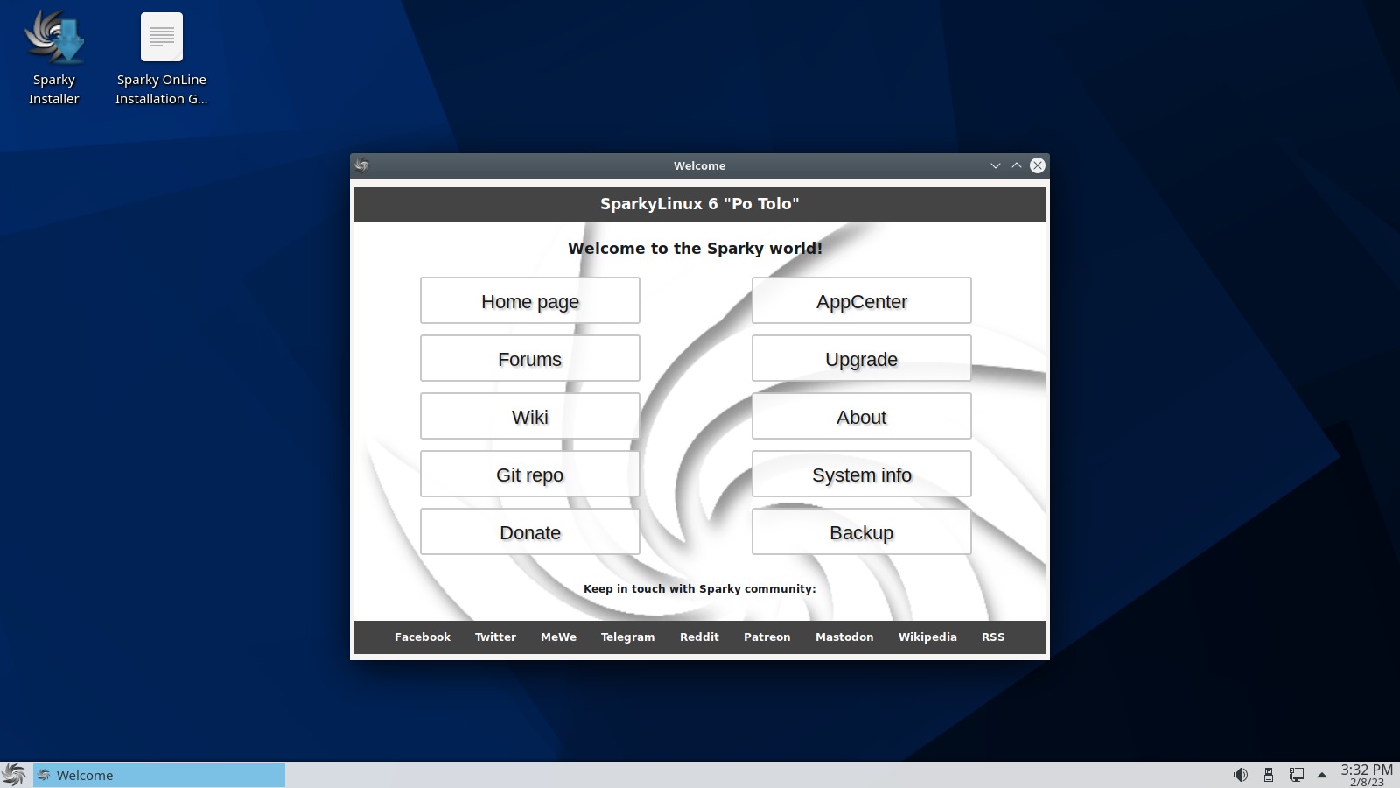Open the Backup tool button
The image size is (1400, 788).
click(x=862, y=532)
